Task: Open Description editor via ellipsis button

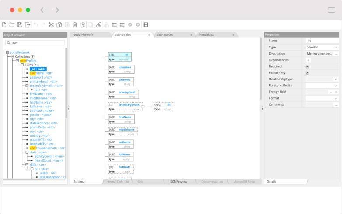Action: click(x=336, y=54)
